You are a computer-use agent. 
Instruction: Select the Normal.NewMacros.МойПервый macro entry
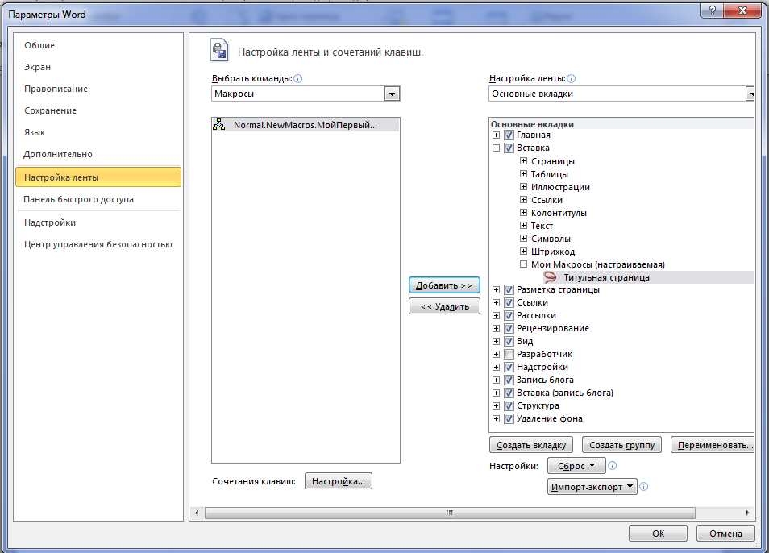coord(306,125)
